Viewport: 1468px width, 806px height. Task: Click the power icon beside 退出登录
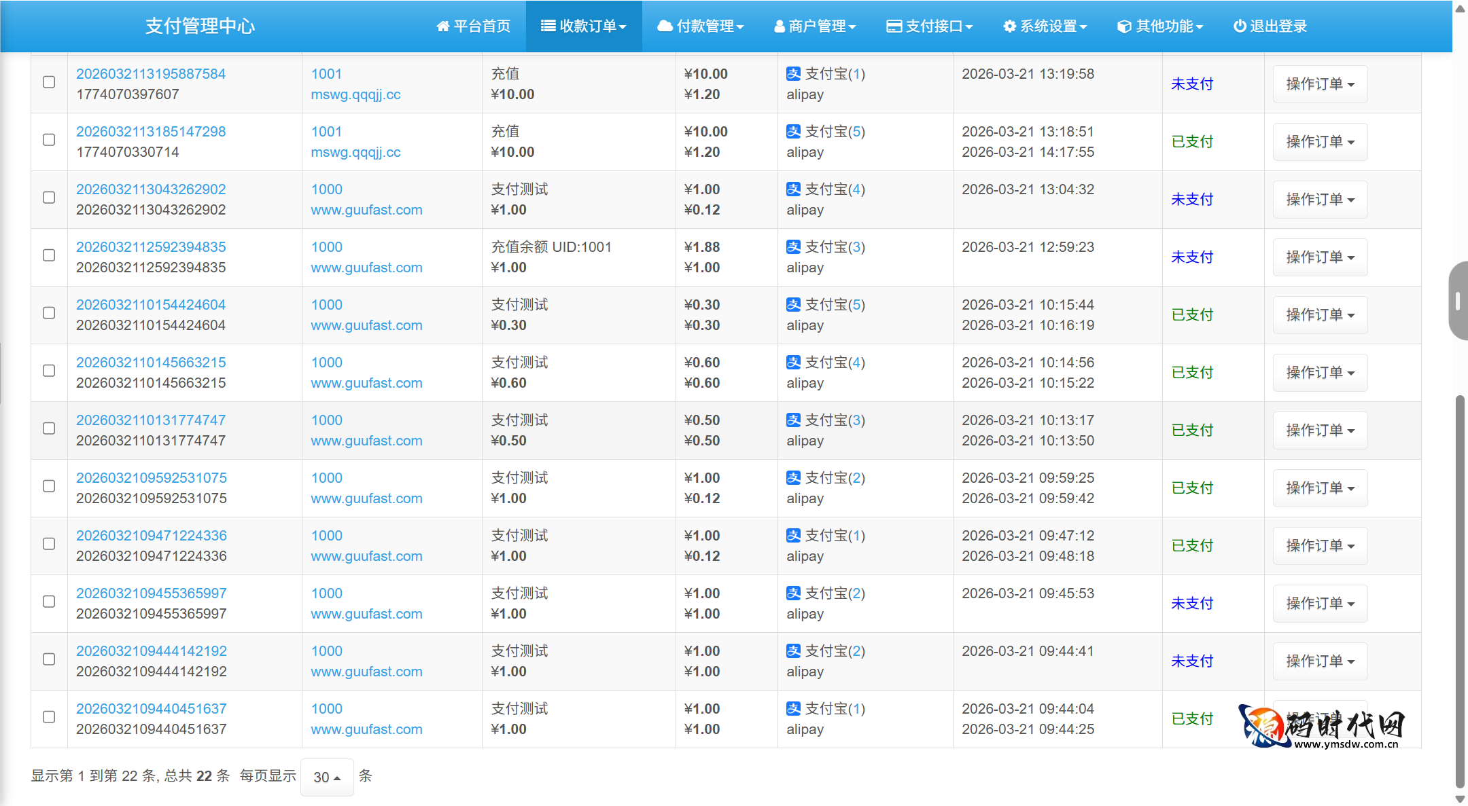(1240, 26)
